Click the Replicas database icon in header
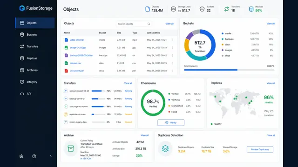298x167 pixels. coord(251,9)
